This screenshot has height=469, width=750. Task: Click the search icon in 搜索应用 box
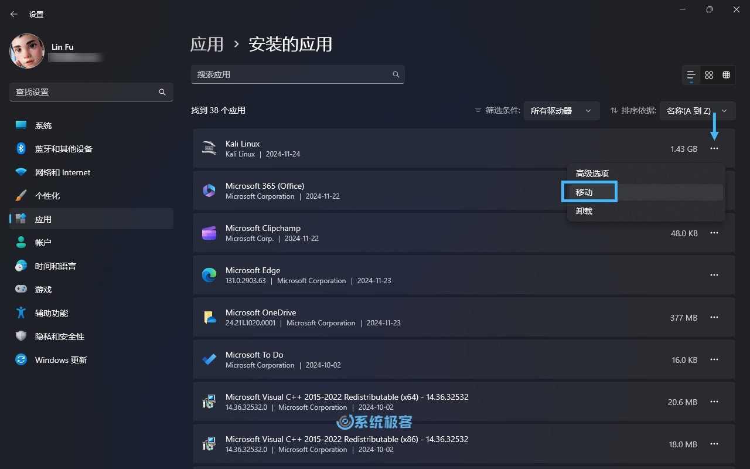(396, 74)
